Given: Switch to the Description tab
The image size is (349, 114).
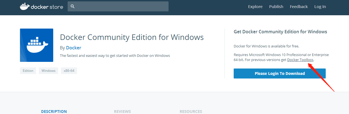Looking at the screenshot, I should click(x=54, y=112).
